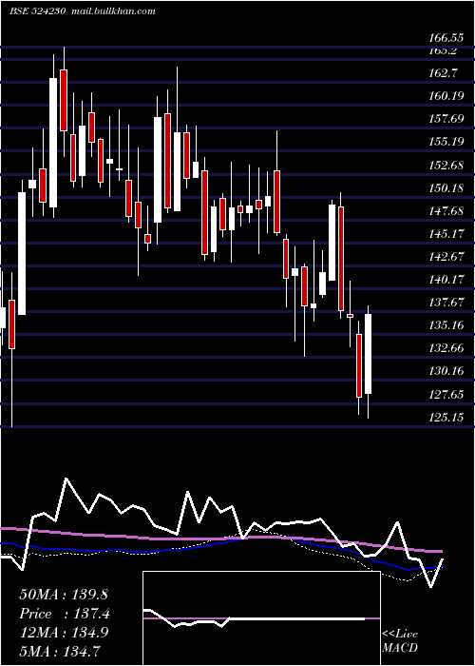Click the 140.17 price axis label
The height and width of the screenshot is (666, 475).
tap(446, 280)
